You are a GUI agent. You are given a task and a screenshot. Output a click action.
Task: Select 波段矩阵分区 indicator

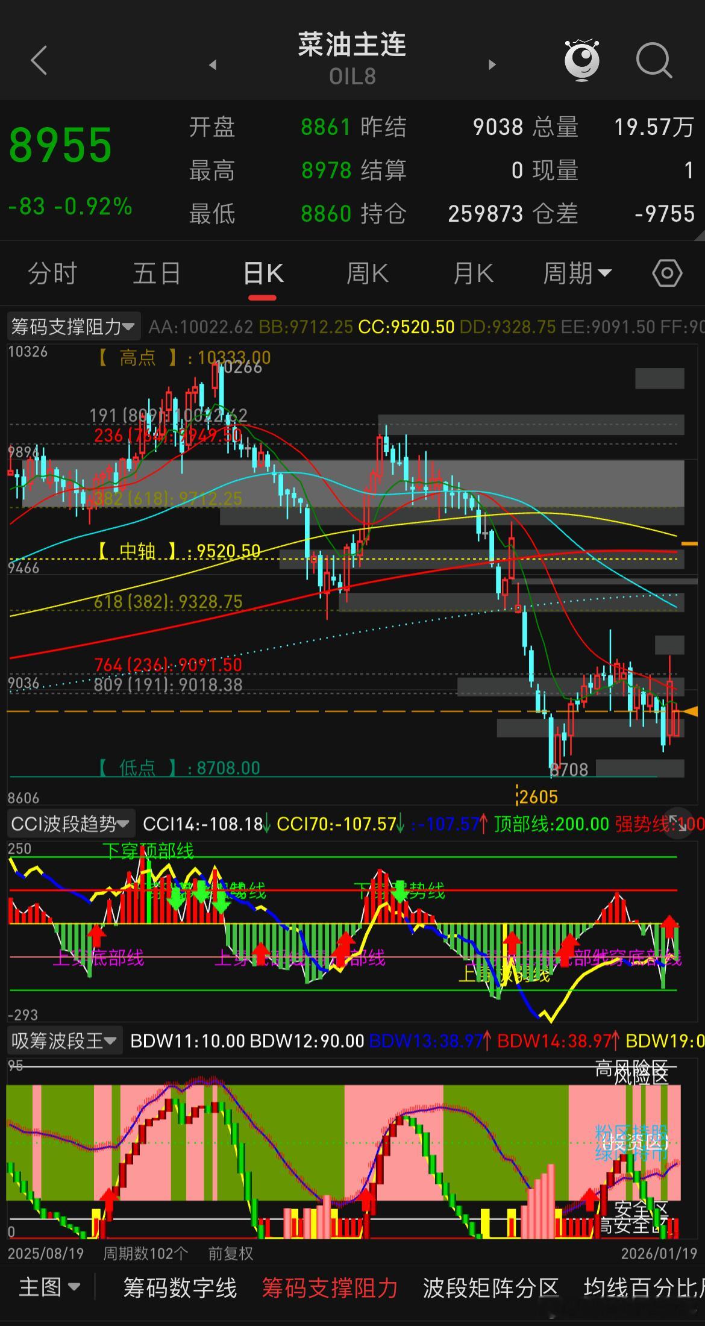point(490,1287)
